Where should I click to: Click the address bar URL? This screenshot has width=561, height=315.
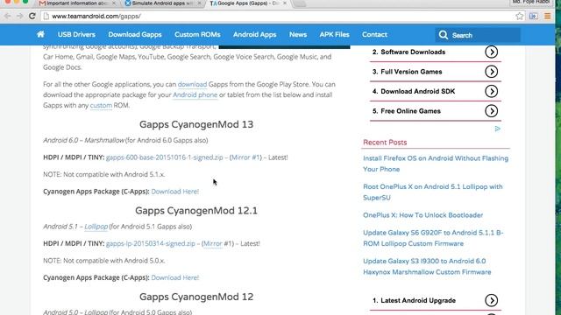(x=96, y=16)
